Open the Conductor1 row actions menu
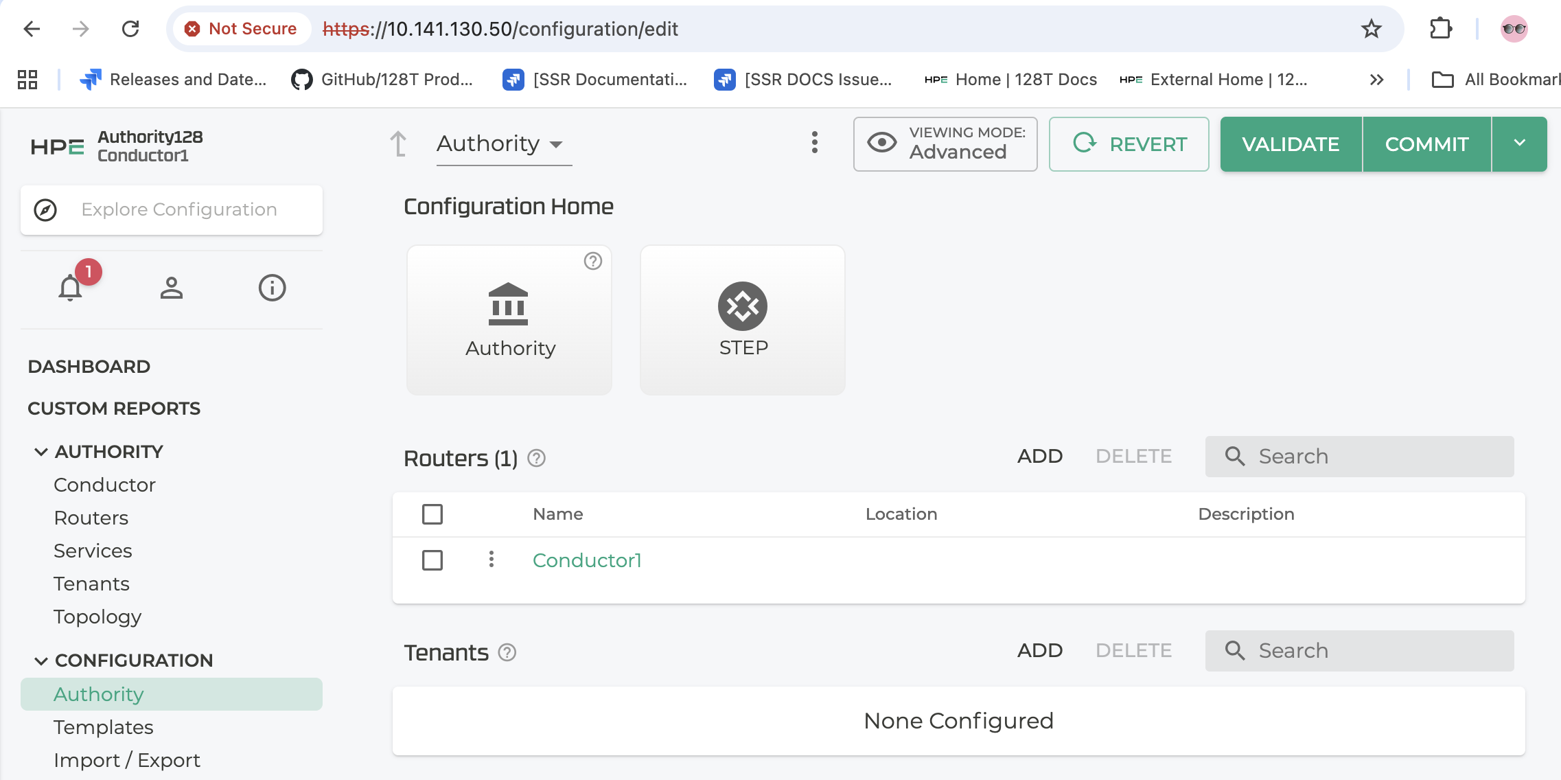The image size is (1561, 780). (x=492, y=560)
